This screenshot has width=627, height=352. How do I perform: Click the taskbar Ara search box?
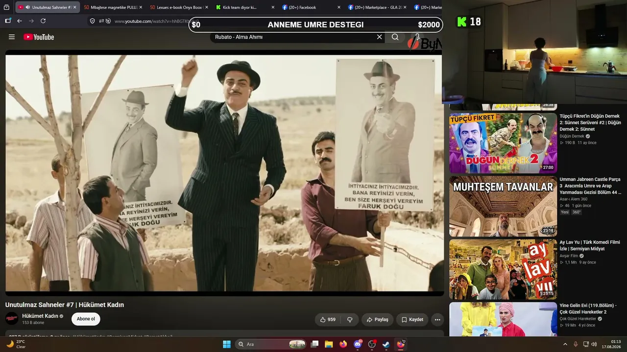click(x=271, y=344)
